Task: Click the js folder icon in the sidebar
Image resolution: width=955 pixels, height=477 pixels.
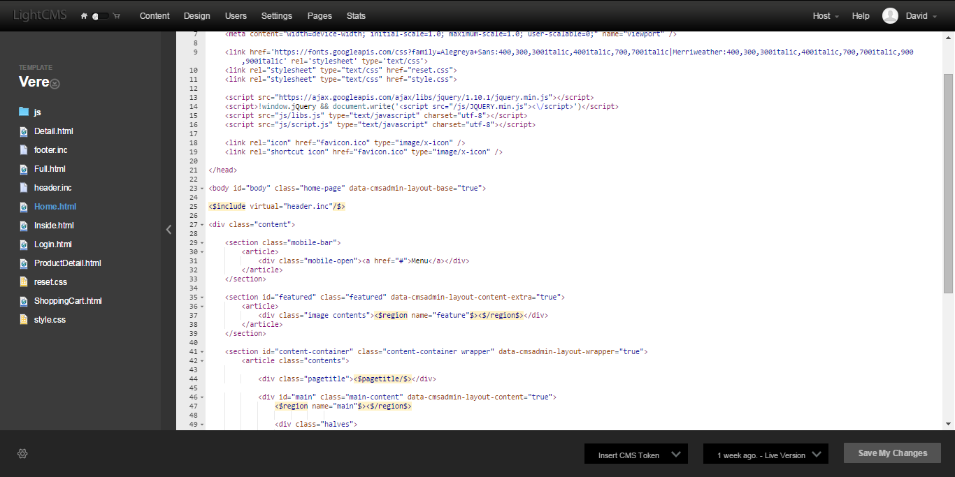Action: [24, 111]
